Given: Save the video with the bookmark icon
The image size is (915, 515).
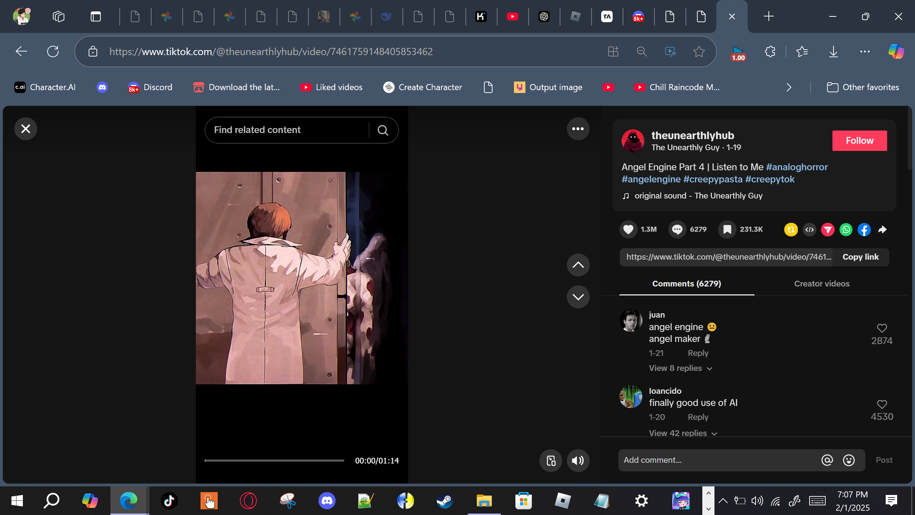Looking at the screenshot, I should click(727, 229).
